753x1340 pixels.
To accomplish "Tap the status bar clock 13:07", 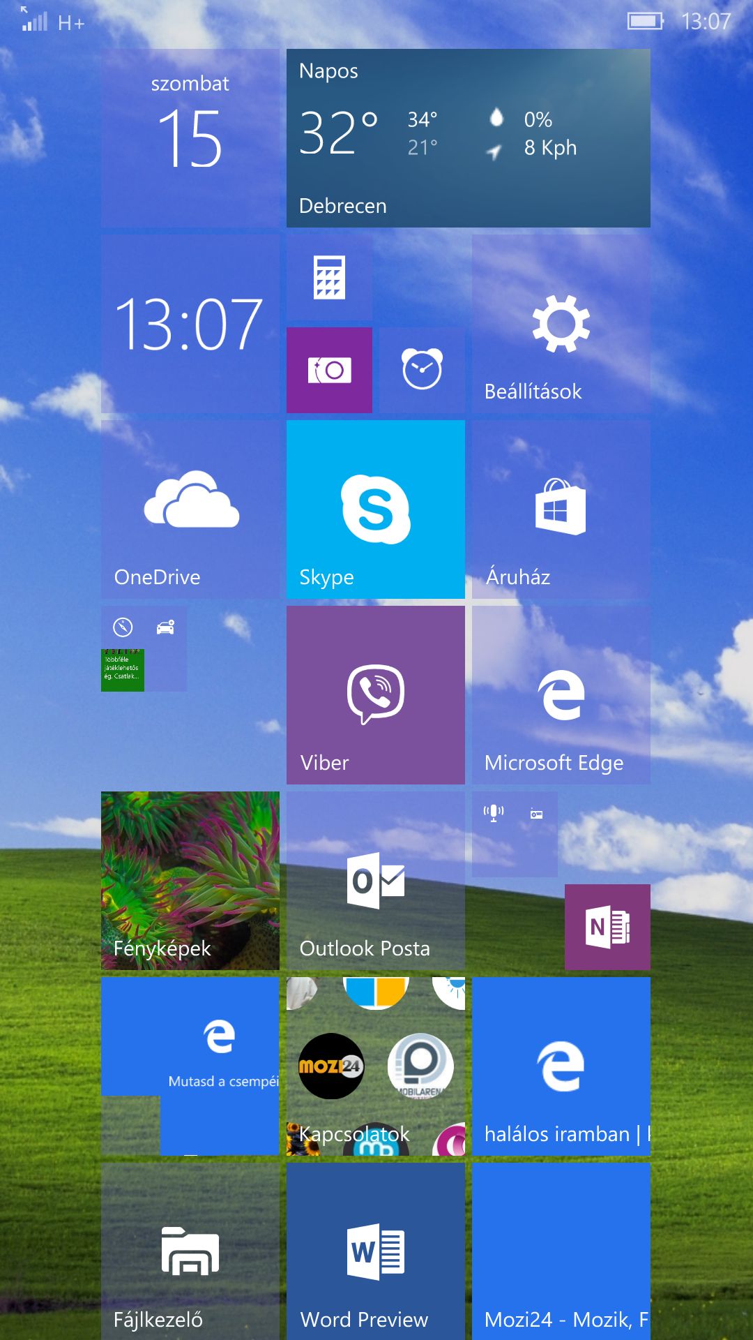I will pos(706,22).
